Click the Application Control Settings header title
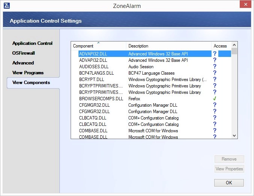 pos(46,21)
